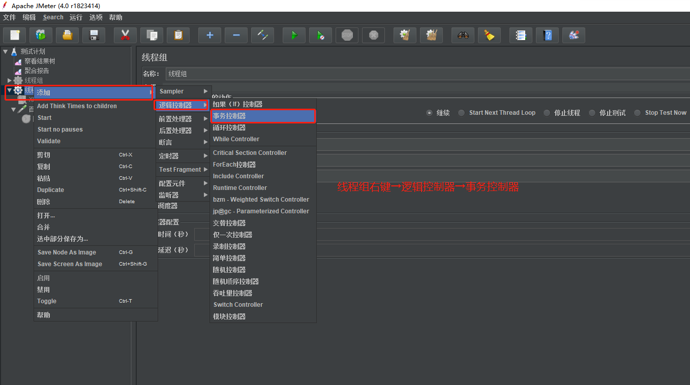Expand the 配置元件 submenu
The width and height of the screenshot is (690, 385).
(x=184, y=183)
